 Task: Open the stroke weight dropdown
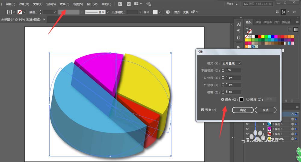pos(55,12)
